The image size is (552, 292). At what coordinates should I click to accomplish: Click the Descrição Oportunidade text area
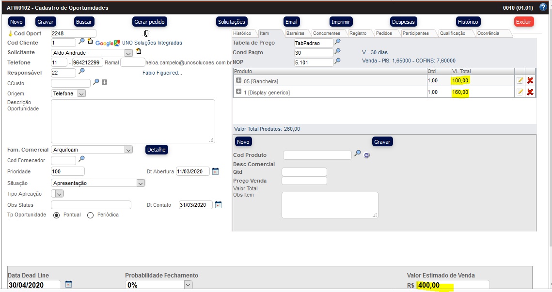(133, 121)
